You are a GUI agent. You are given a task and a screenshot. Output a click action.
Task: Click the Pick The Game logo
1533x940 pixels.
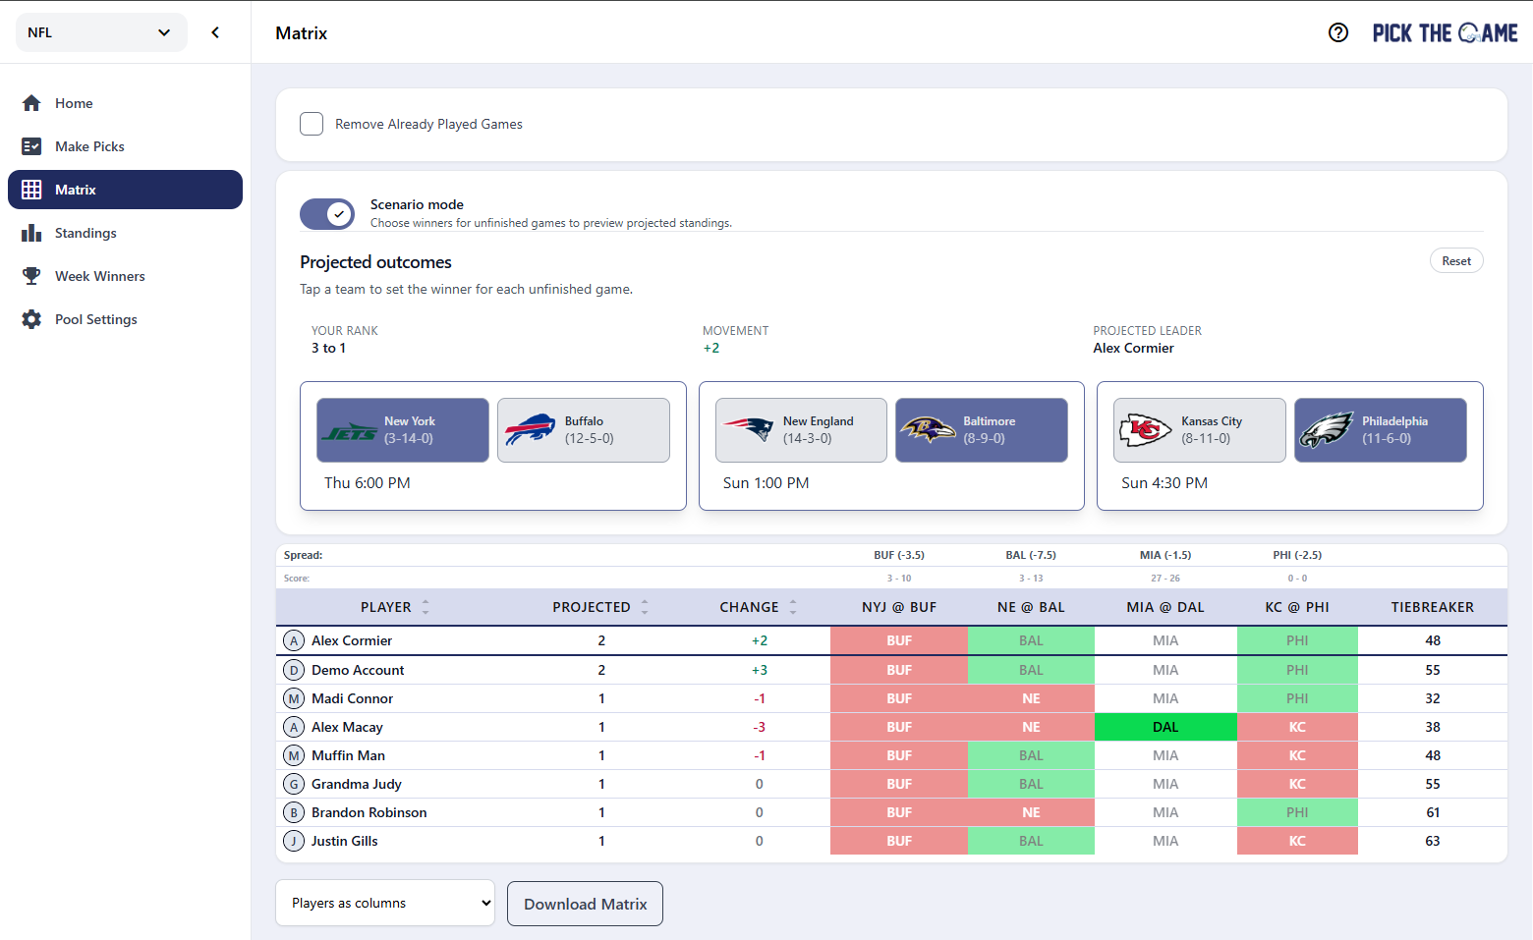[1445, 33]
